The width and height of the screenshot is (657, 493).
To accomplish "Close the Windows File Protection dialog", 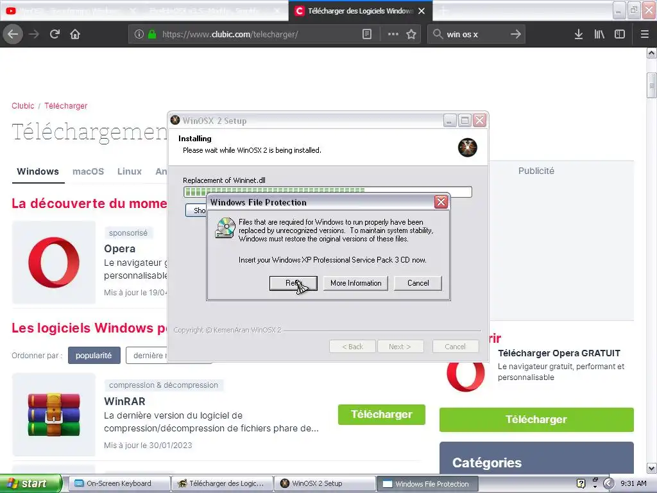I will [x=441, y=202].
